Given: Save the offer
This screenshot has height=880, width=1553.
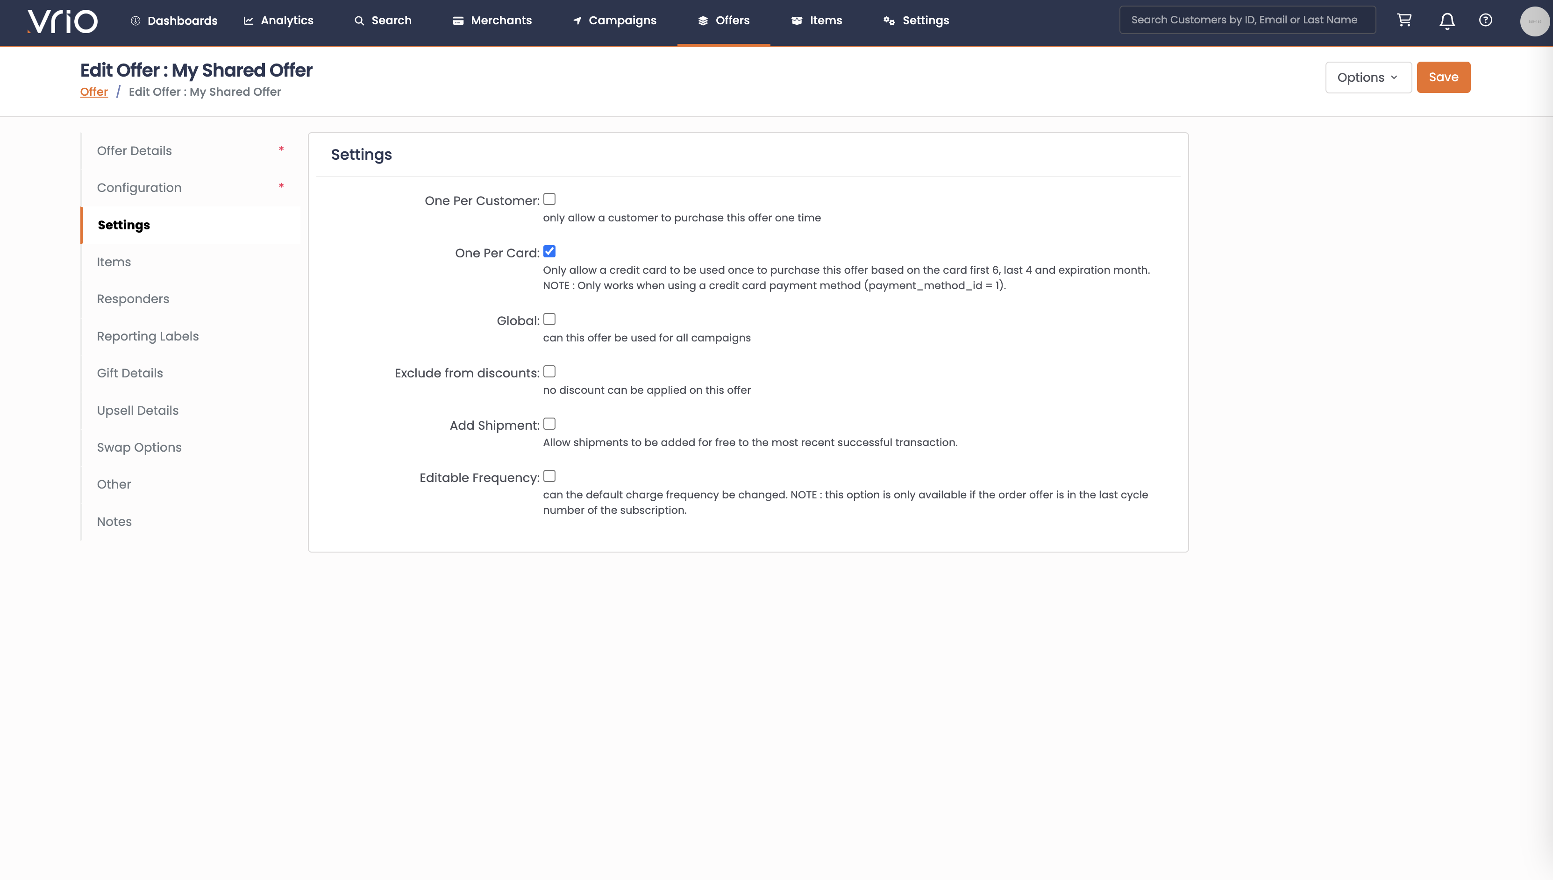Looking at the screenshot, I should [1443, 78].
